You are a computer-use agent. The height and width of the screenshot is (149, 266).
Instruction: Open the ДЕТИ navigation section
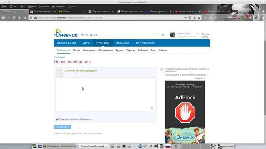tap(86, 43)
